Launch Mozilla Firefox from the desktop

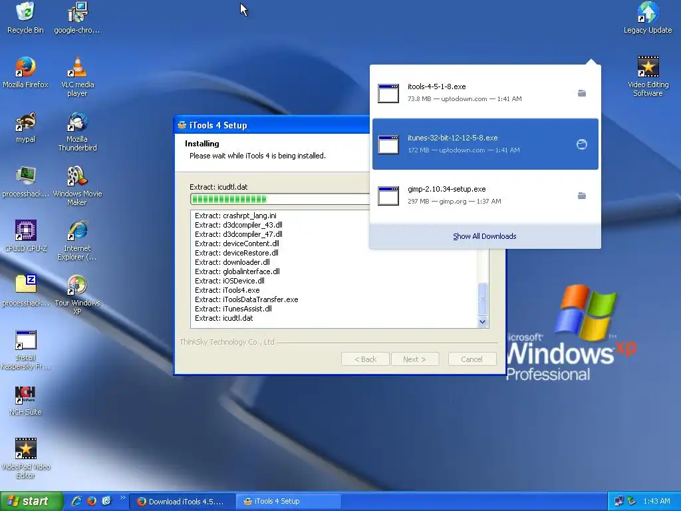coord(25,72)
